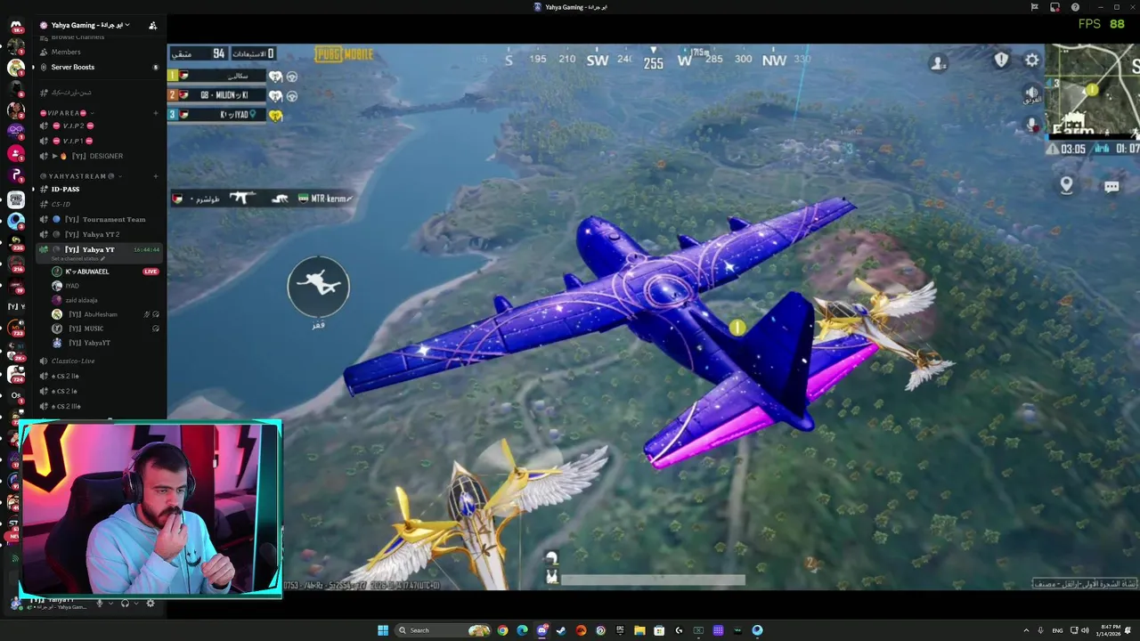Click the LIVE badge next to ABUWAEEL

151,272
